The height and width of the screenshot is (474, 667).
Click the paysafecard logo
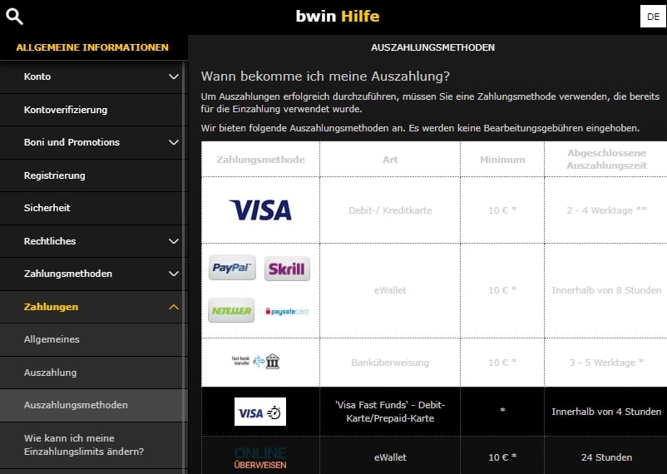tap(287, 312)
